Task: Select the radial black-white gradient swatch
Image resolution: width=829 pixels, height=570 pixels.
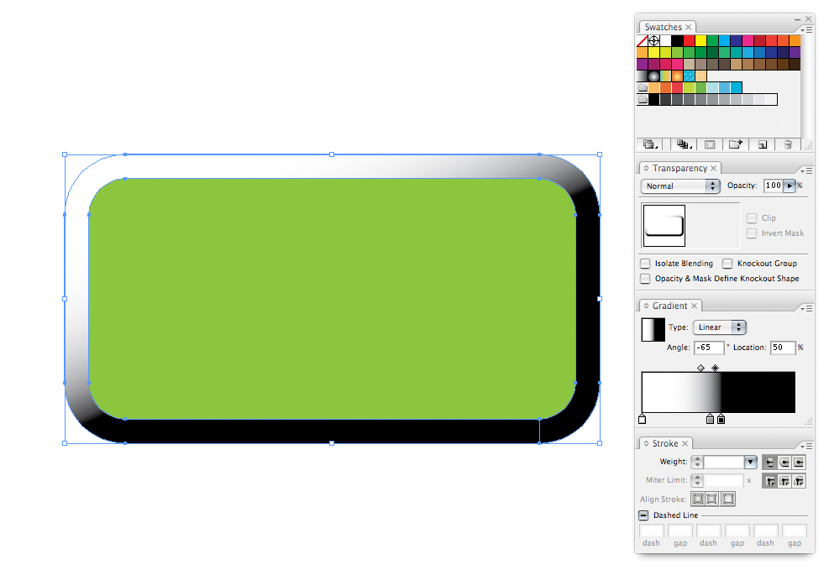Action: click(654, 76)
